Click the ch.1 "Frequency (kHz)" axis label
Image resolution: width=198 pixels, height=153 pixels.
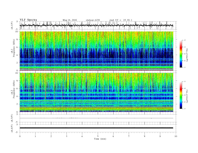(x=14, y=48)
